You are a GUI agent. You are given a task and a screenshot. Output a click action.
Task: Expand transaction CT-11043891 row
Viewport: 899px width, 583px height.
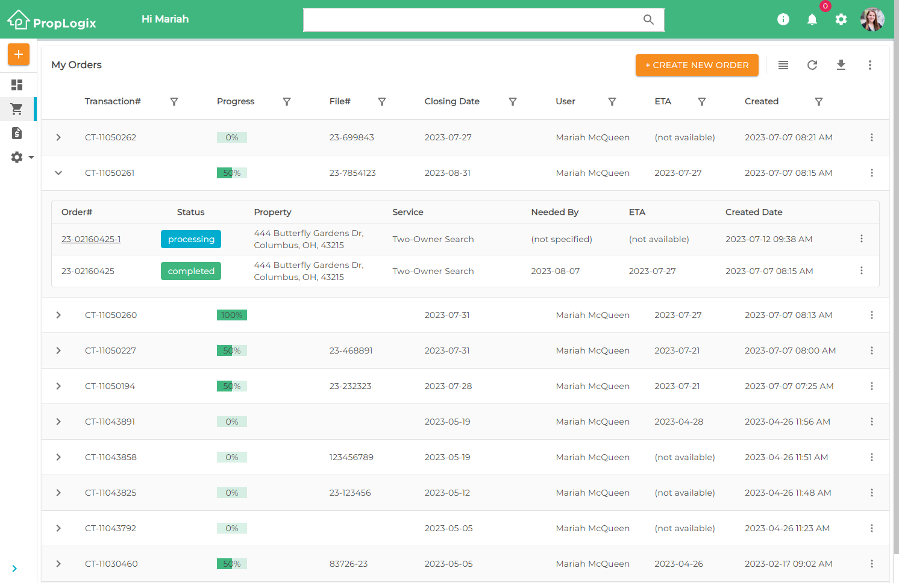coord(58,422)
